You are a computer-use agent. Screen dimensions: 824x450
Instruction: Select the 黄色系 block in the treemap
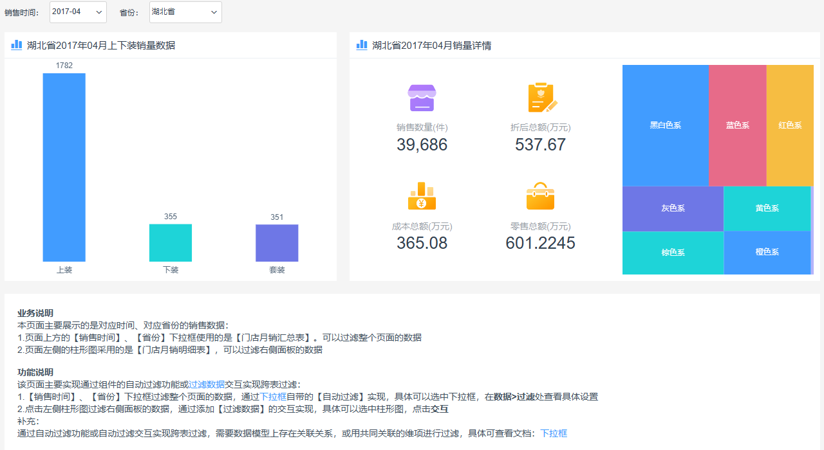pyautogui.click(x=767, y=208)
